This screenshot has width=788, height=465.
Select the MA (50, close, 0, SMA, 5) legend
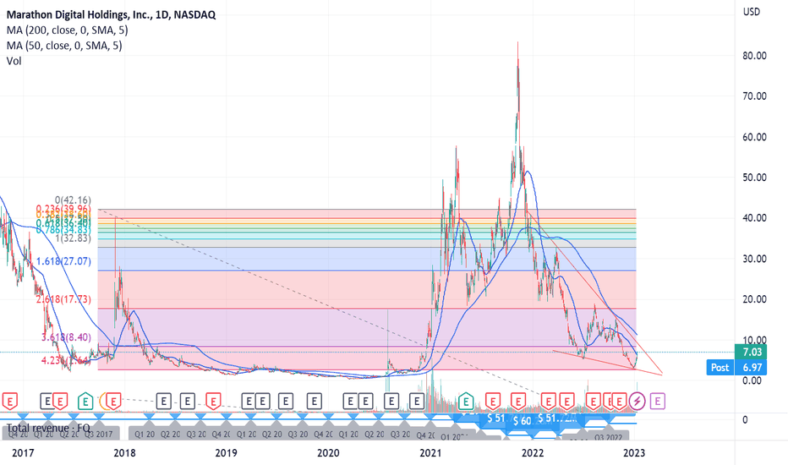[64, 46]
